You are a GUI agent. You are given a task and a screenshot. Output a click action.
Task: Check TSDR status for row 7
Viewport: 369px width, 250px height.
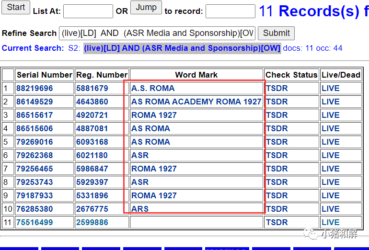[x=277, y=169]
